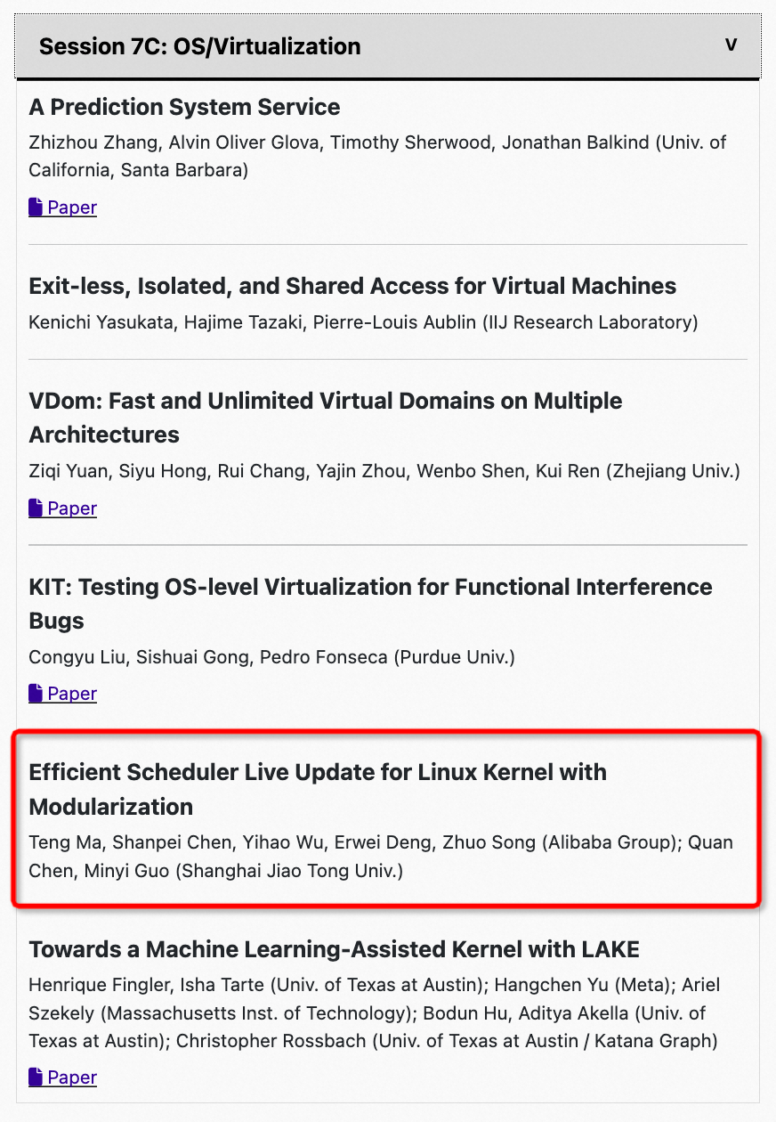The width and height of the screenshot is (776, 1122).
Task: Toggle the Session 7C disclosure arrow
Action: click(x=731, y=43)
